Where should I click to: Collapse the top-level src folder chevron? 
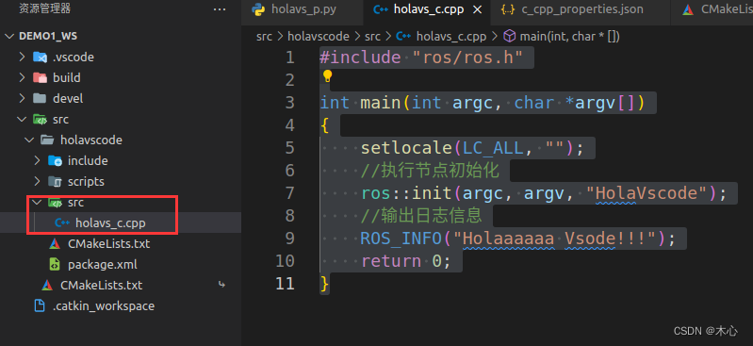[22, 119]
